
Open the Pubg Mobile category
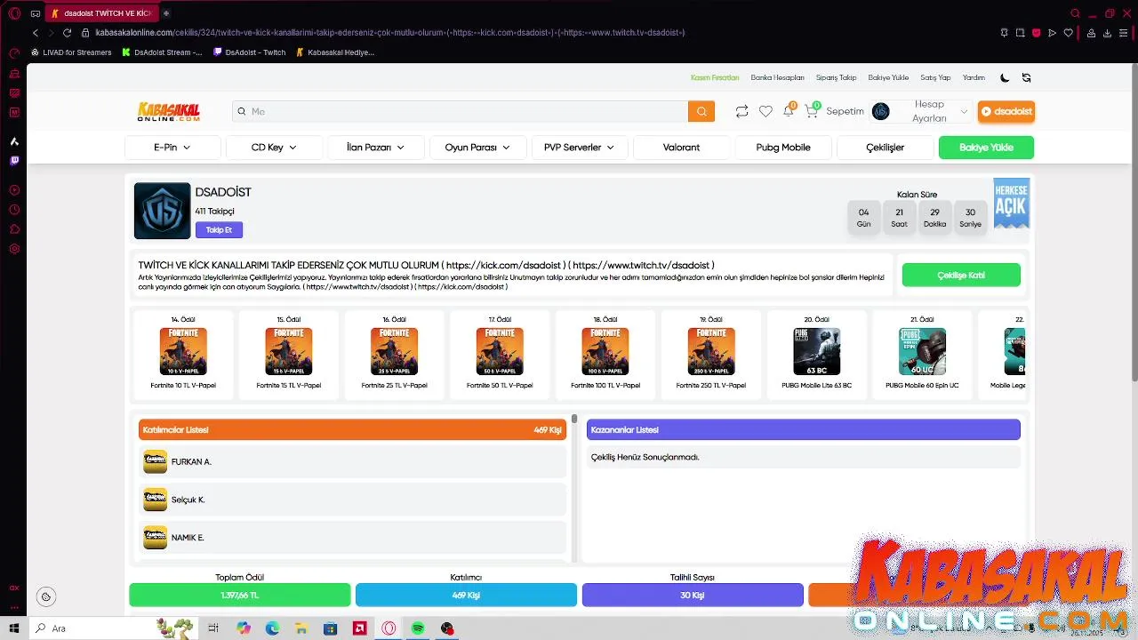point(783,148)
